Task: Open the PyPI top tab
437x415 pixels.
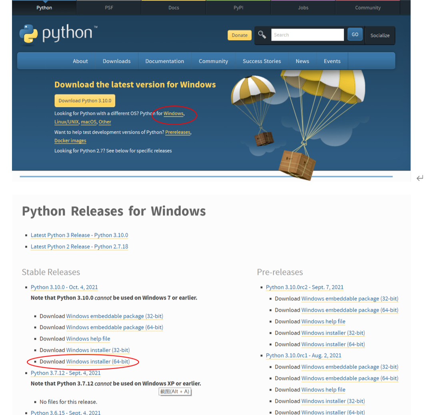Action: pyautogui.click(x=238, y=8)
